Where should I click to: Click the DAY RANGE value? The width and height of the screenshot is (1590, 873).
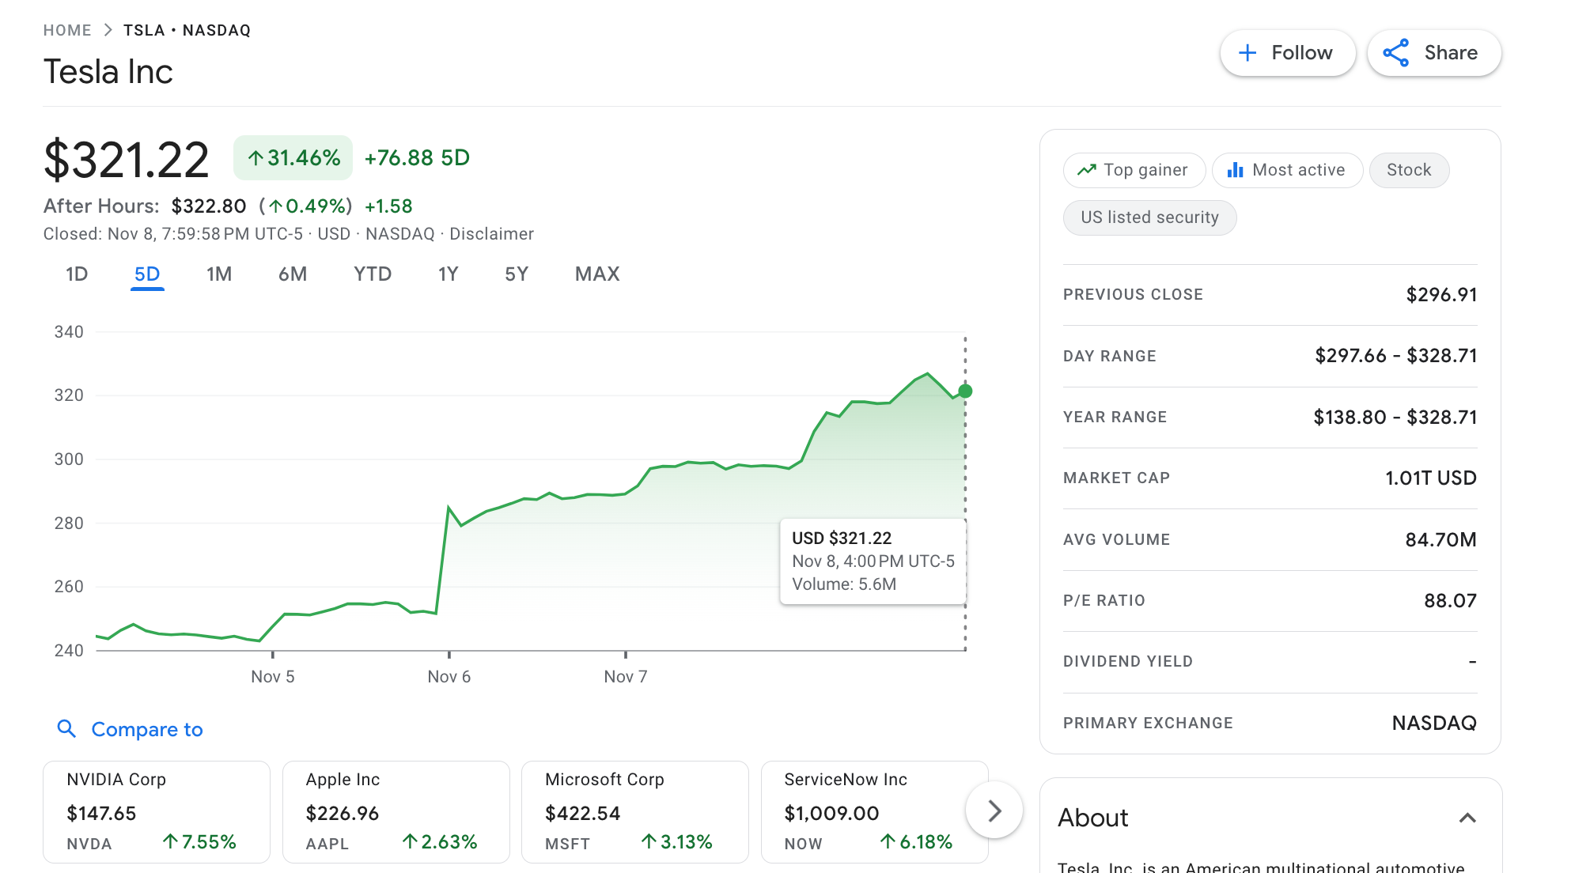click(x=1395, y=356)
